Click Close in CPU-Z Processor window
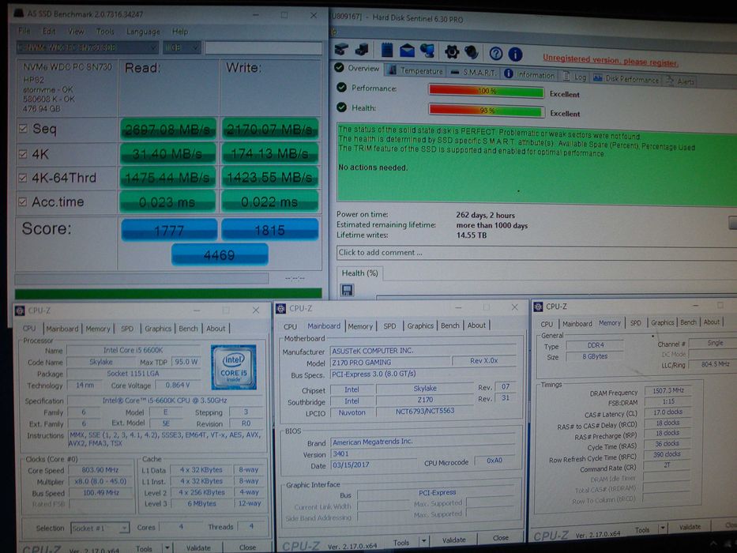 pos(247,547)
